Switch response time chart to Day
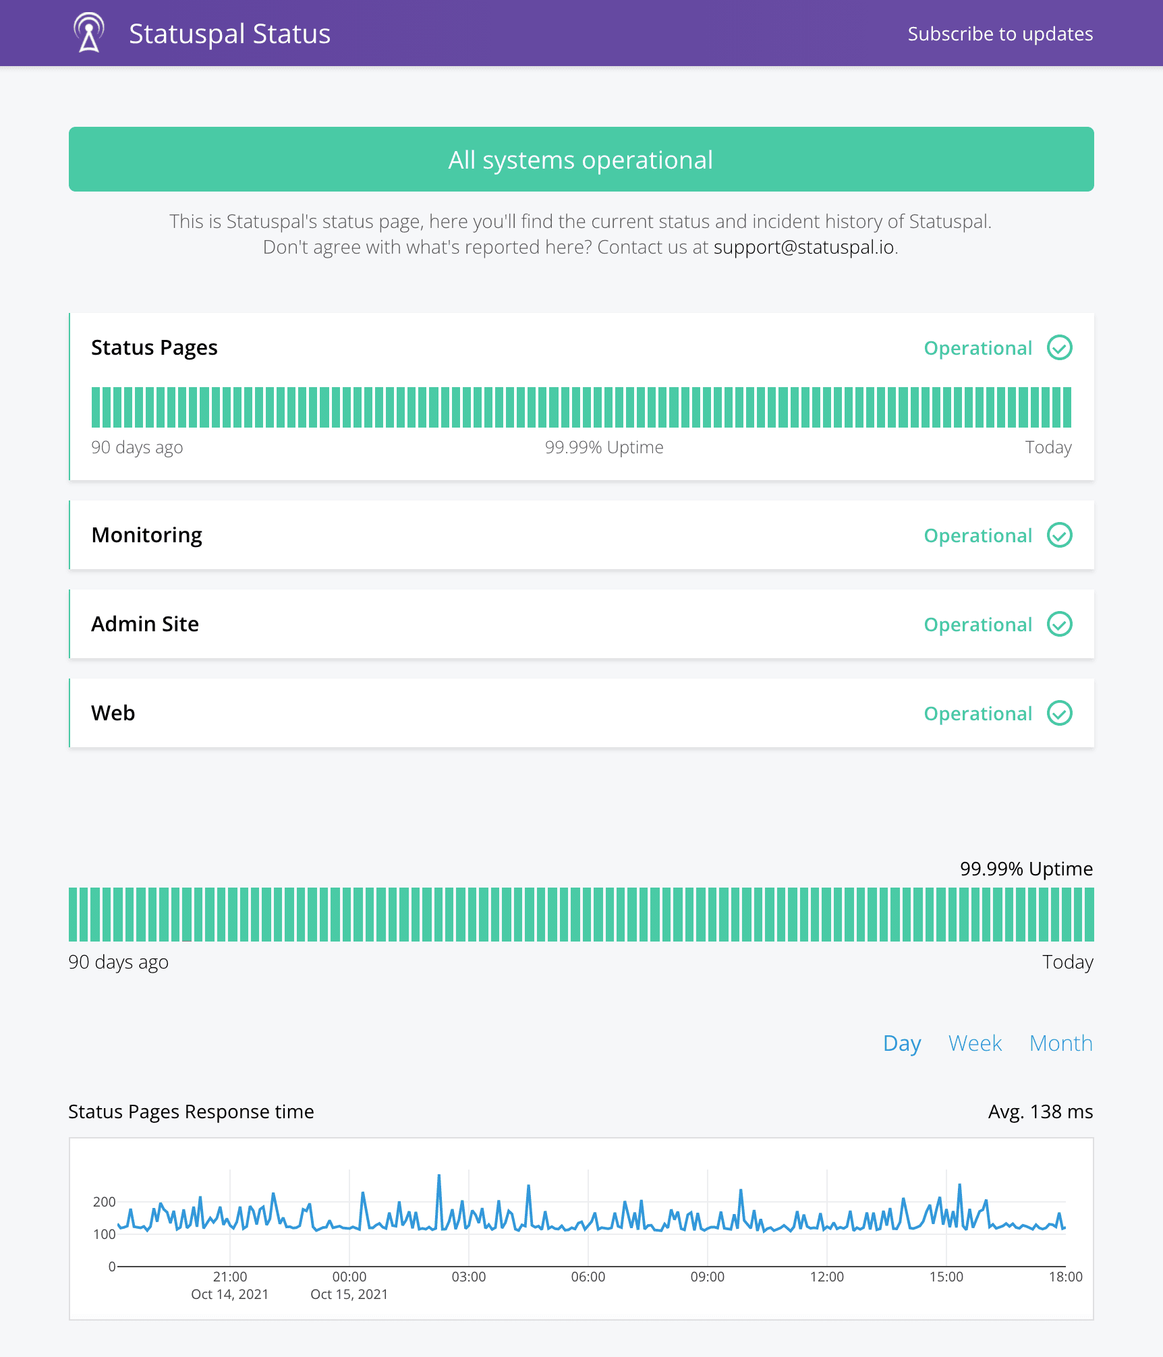The width and height of the screenshot is (1163, 1357). pos(902,1043)
